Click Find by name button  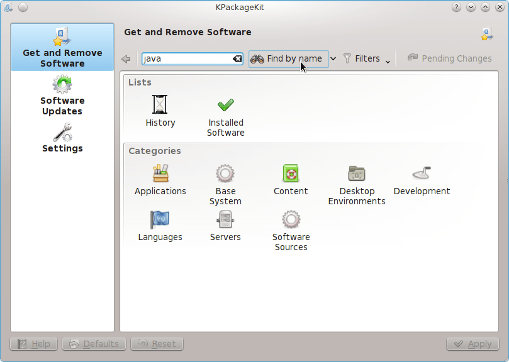click(x=289, y=58)
